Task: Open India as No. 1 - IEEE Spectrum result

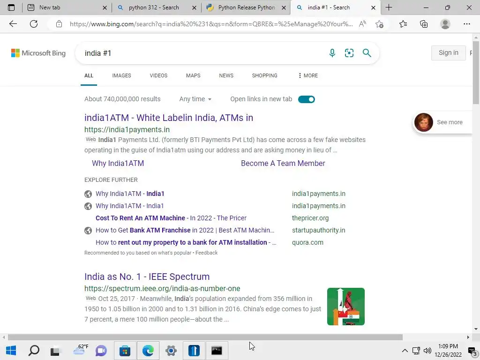Action: pos(147,277)
